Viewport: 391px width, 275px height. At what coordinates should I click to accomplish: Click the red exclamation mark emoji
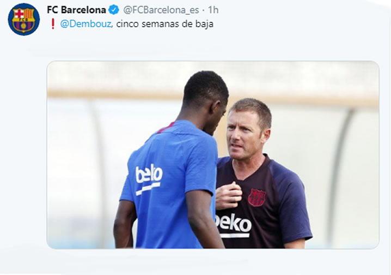click(53, 24)
